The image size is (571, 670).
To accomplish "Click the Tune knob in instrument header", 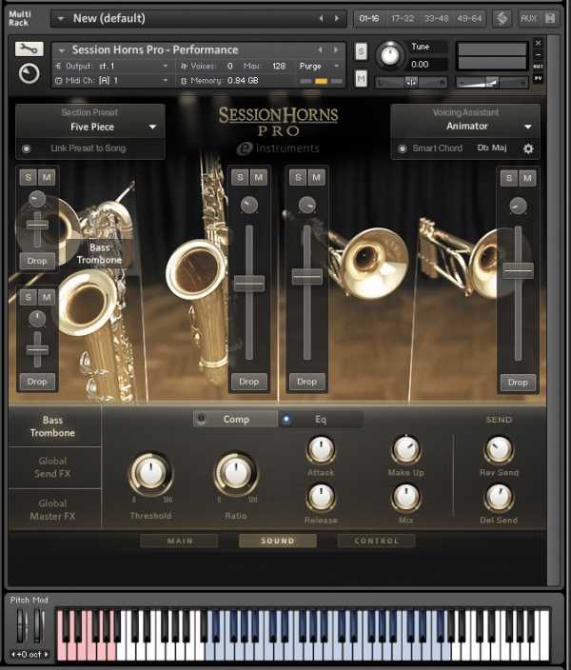I will [x=390, y=56].
